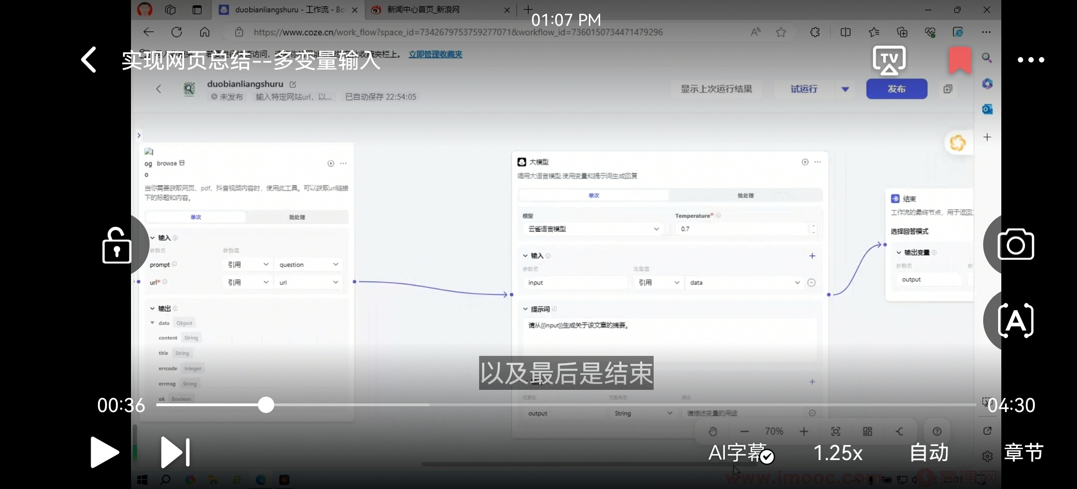The height and width of the screenshot is (489, 1077).
Task: Click the video progress slider handle
Action: click(266, 405)
